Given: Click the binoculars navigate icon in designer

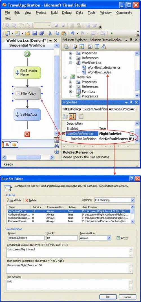Looking at the screenshot, I should [57, 146].
